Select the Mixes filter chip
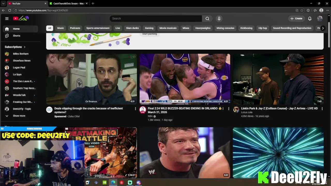The image size is (331, 186). point(186,28)
